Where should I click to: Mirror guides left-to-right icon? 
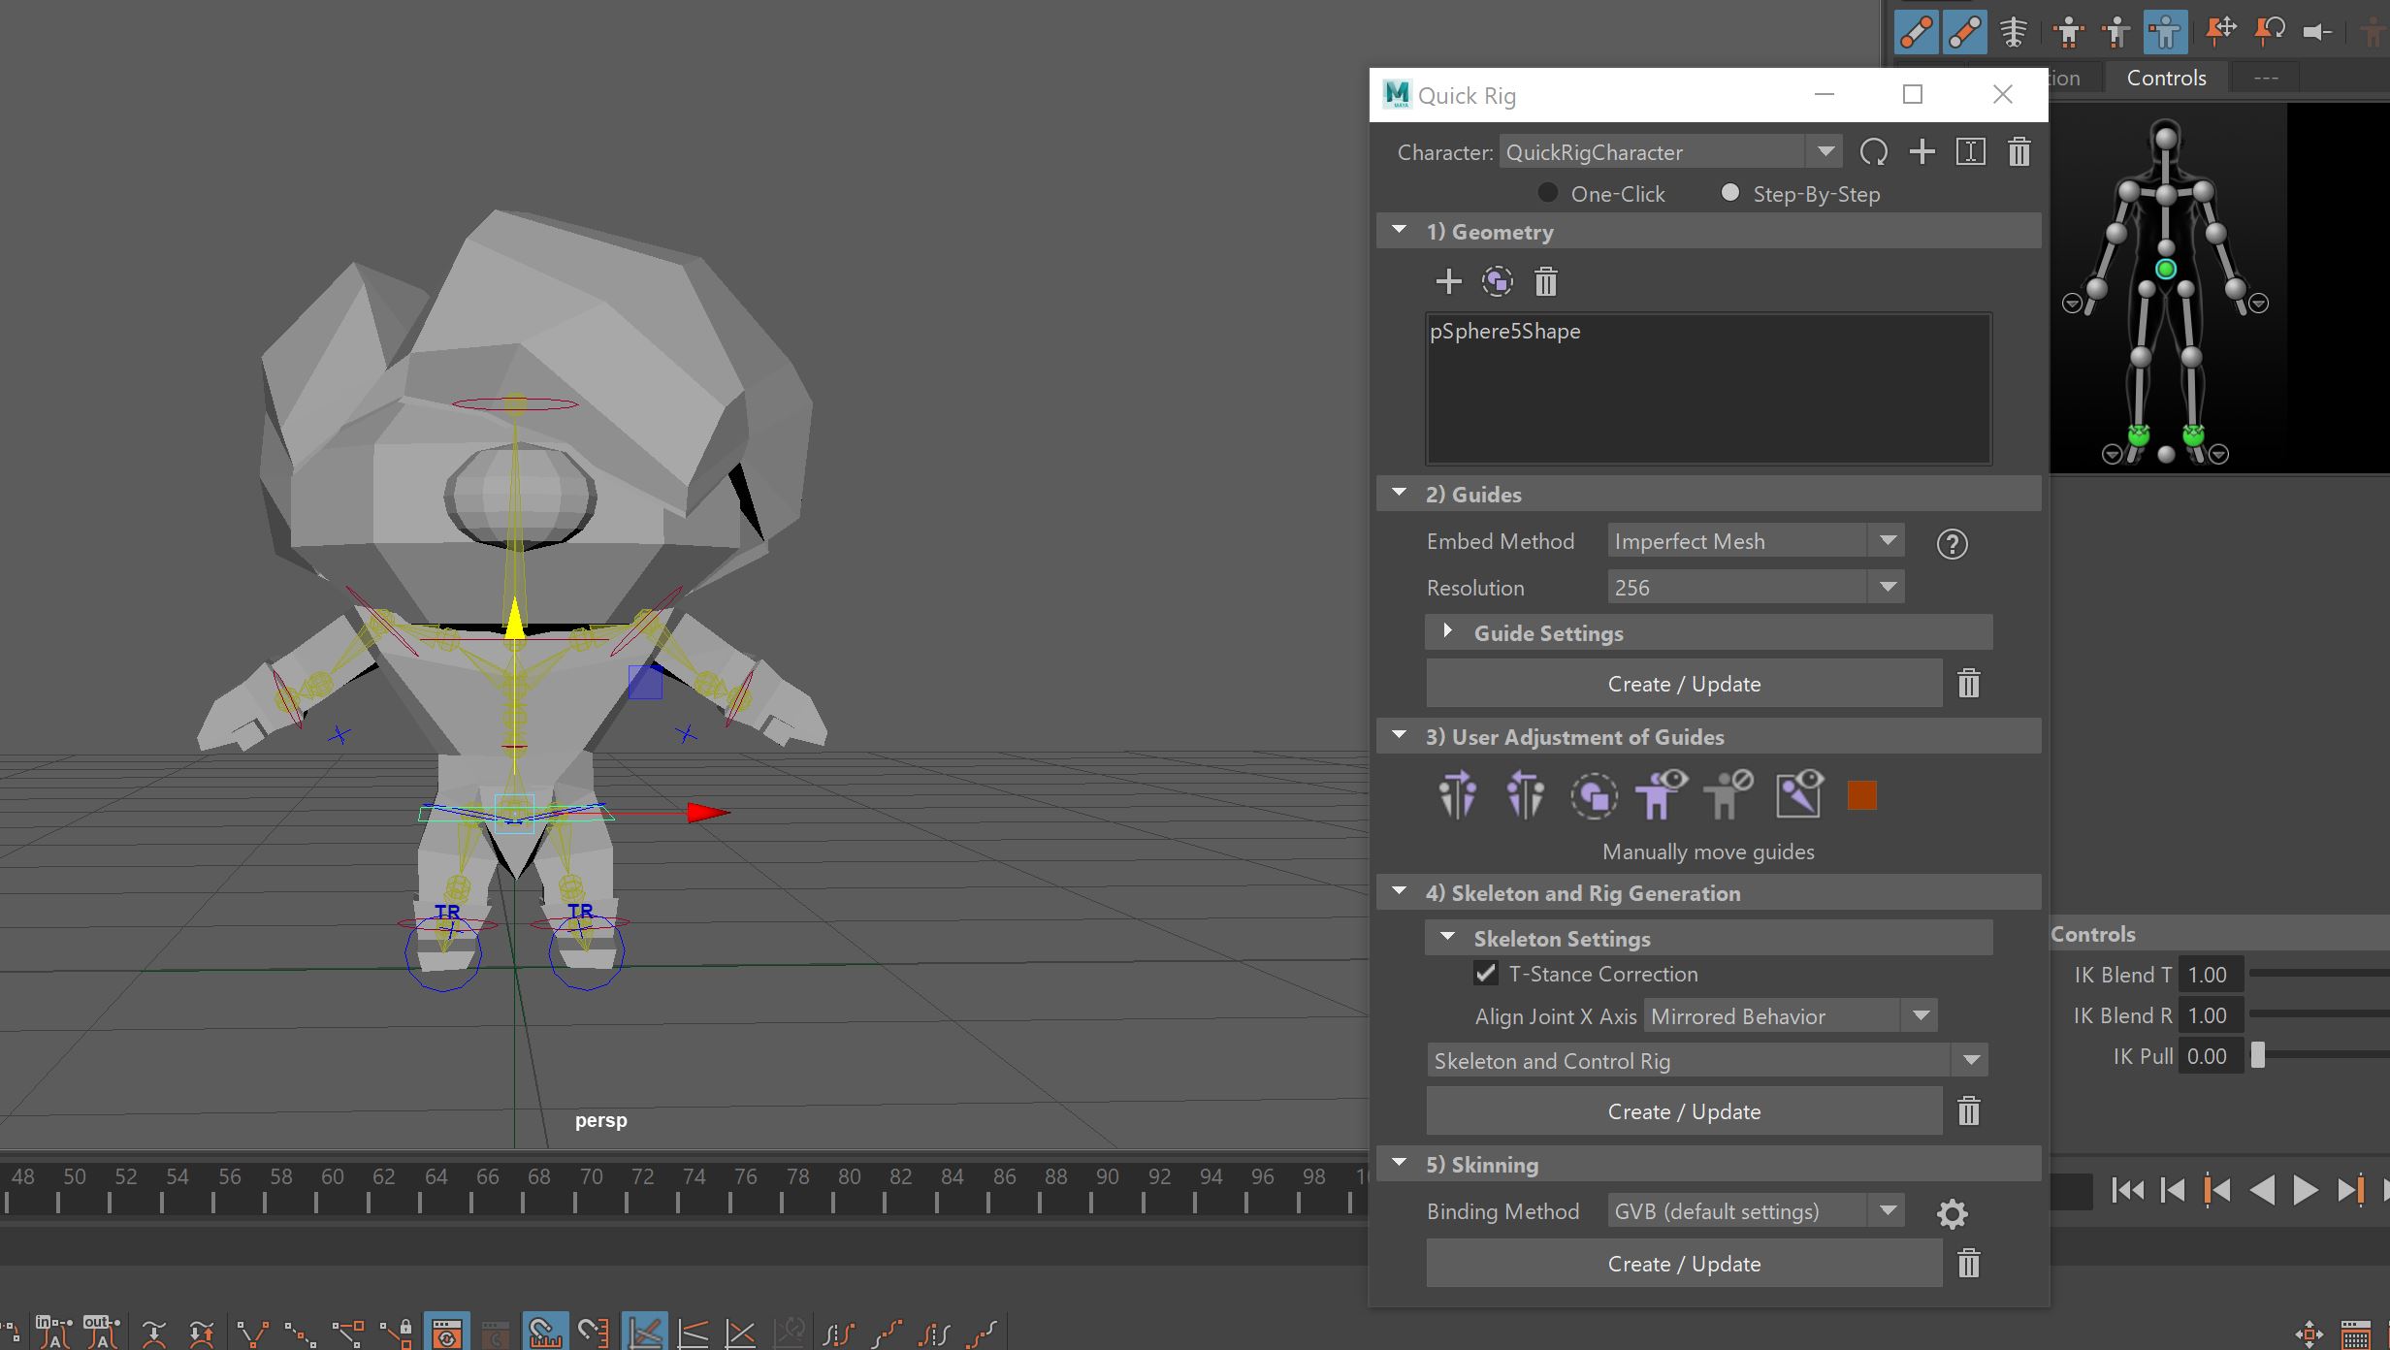(1458, 794)
